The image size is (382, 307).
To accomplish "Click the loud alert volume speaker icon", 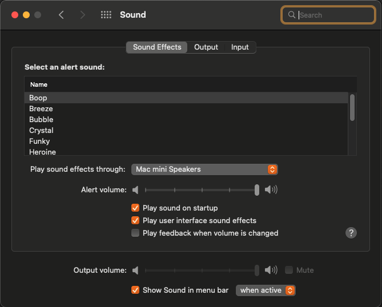I will tap(271, 189).
